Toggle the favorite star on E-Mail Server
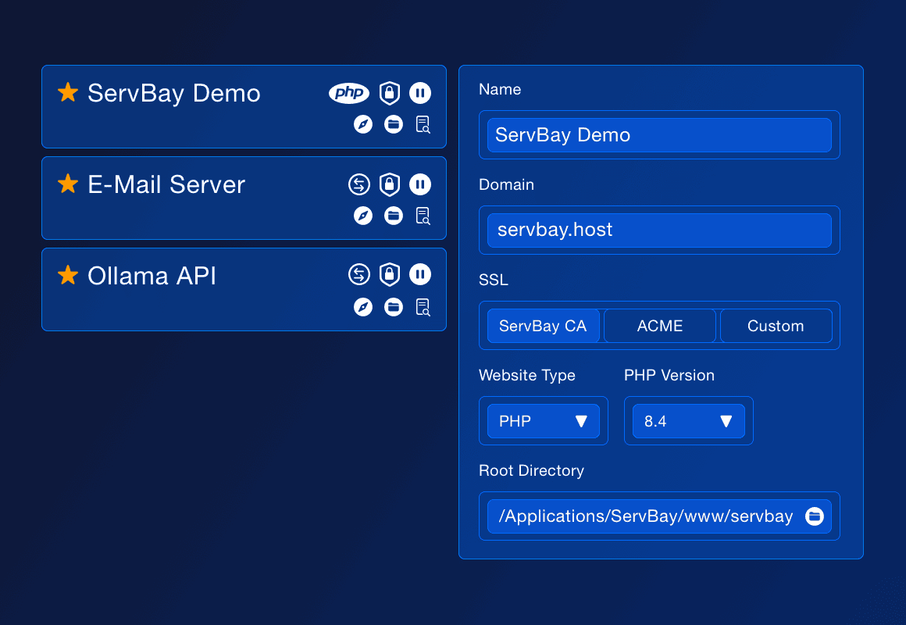This screenshot has height=625, width=906. tap(68, 184)
